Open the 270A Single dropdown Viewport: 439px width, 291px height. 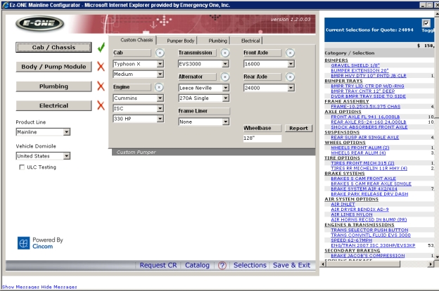point(225,98)
